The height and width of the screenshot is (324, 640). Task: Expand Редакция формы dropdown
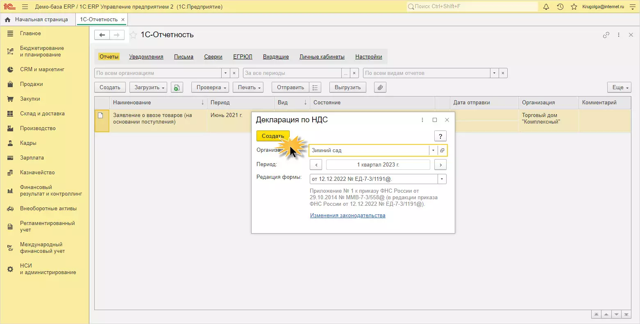coord(442,179)
